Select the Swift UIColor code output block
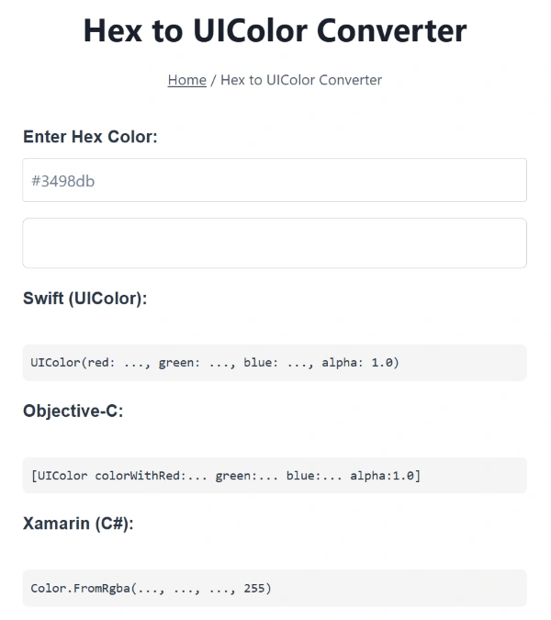The width and height of the screenshot is (551, 620). tap(275, 363)
